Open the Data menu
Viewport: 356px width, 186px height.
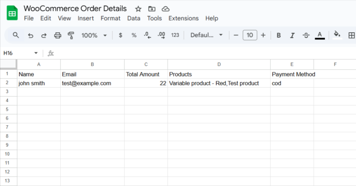(x=134, y=18)
